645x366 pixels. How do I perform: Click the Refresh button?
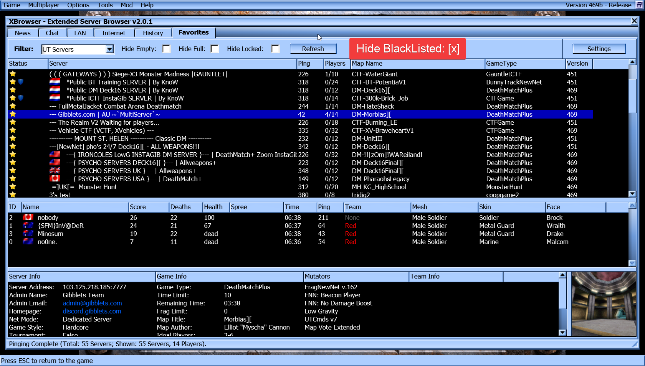(x=313, y=49)
